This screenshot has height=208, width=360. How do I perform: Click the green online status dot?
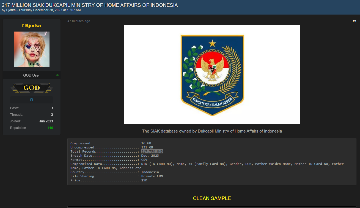click(x=57, y=75)
